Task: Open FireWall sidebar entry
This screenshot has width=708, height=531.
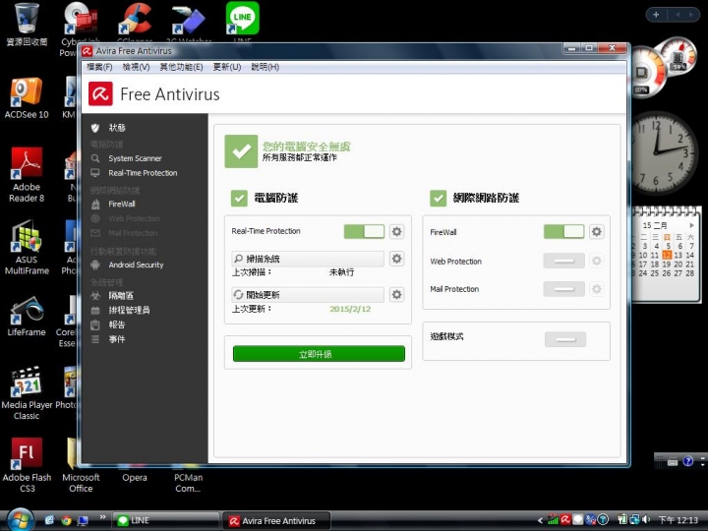Action: [122, 205]
